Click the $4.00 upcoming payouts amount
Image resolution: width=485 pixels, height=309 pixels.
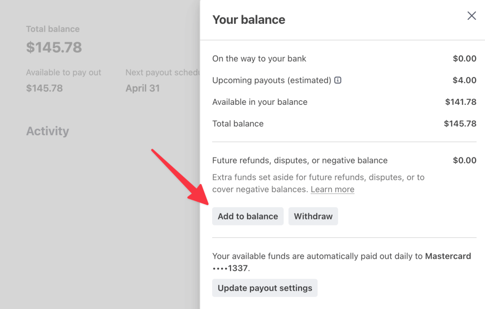click(x=464, y=80)
